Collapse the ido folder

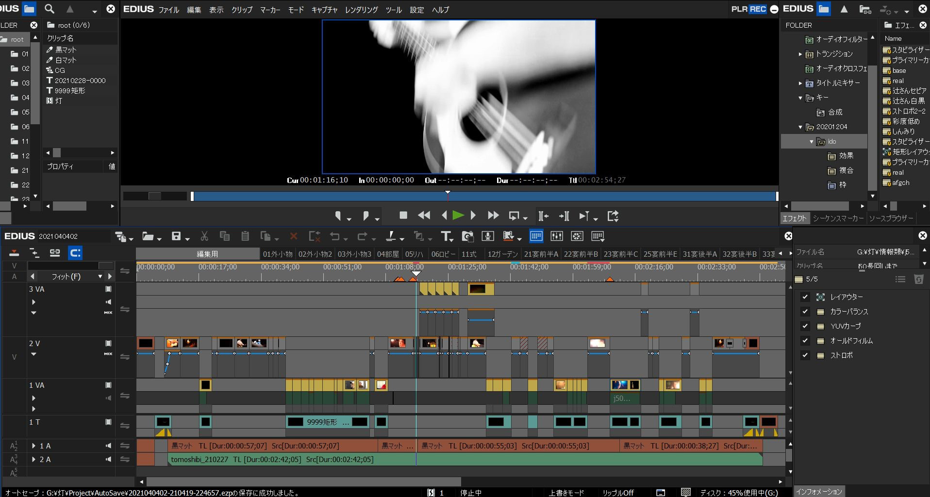(x=811, y=141)
